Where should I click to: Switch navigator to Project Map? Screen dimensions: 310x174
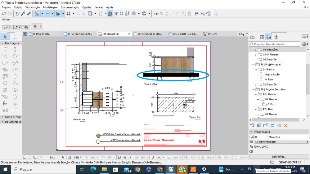tap(253, 37)
